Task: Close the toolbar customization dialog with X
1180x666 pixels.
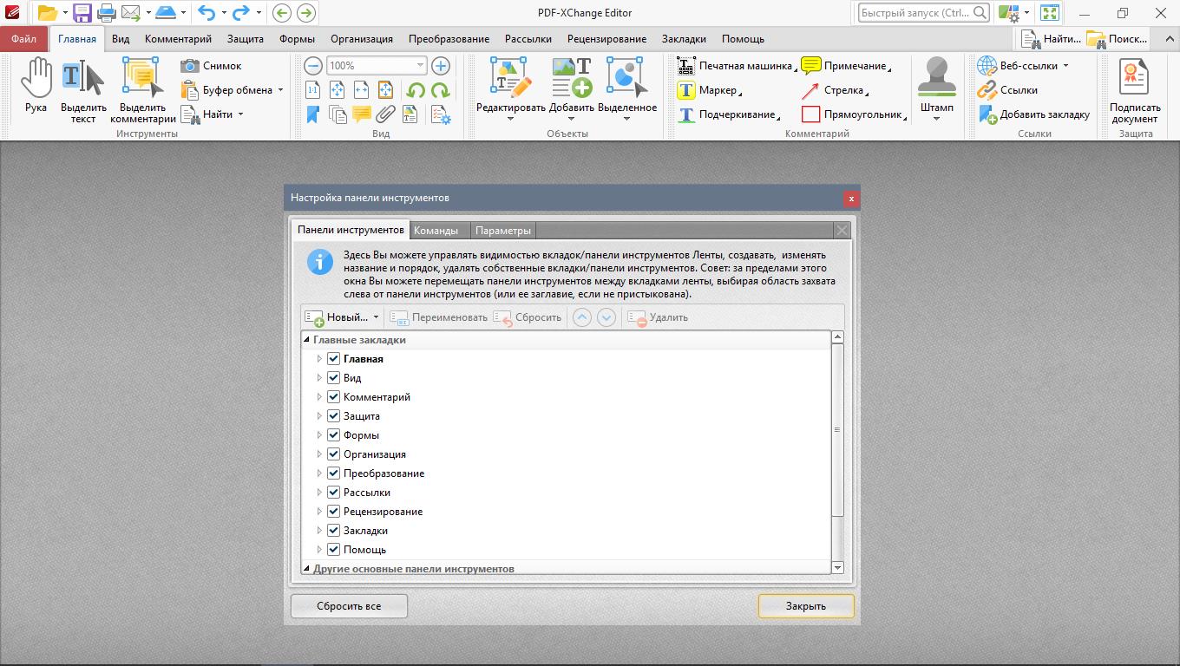Action: pos(851,199)
